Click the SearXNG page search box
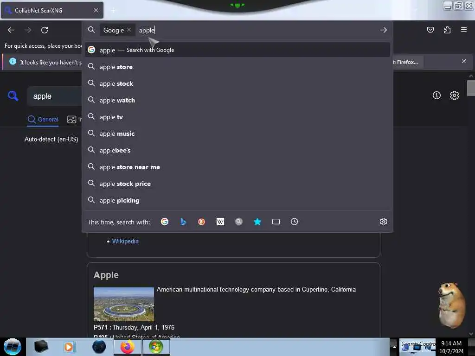475x356 pixels. click(55, 96)
